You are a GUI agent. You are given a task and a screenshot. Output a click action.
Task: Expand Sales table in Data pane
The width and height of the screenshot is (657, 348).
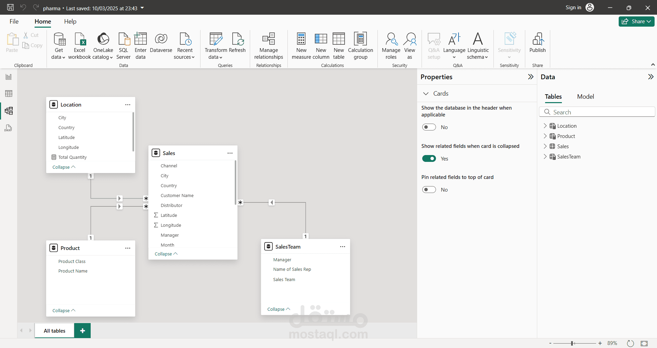click(545, 147)
